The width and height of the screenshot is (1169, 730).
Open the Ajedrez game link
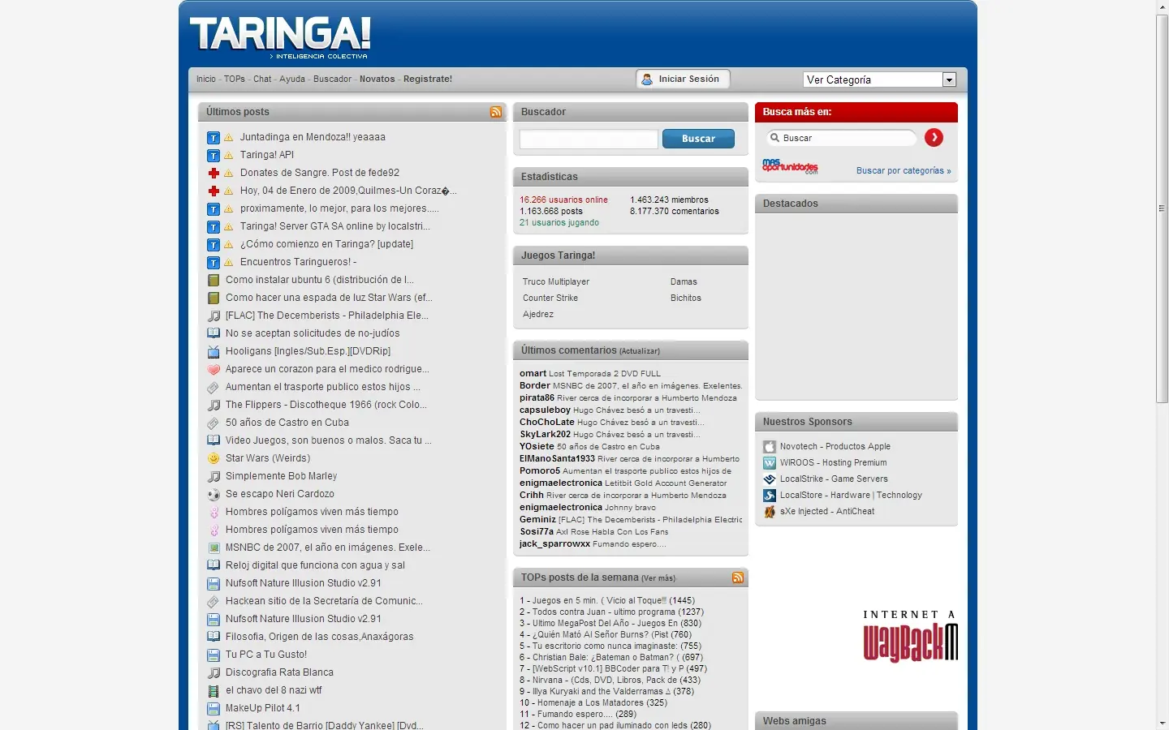[x=538, y=314]
